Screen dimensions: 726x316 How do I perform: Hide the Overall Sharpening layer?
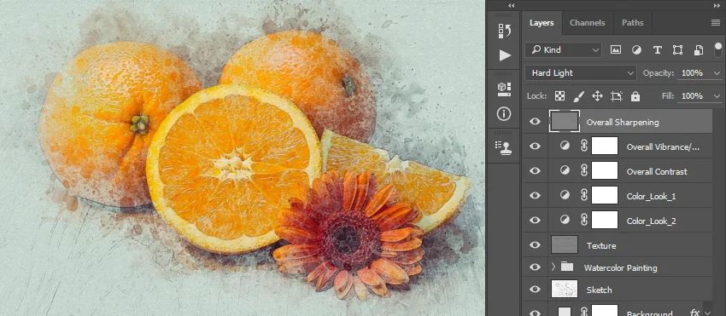point(535,122)
